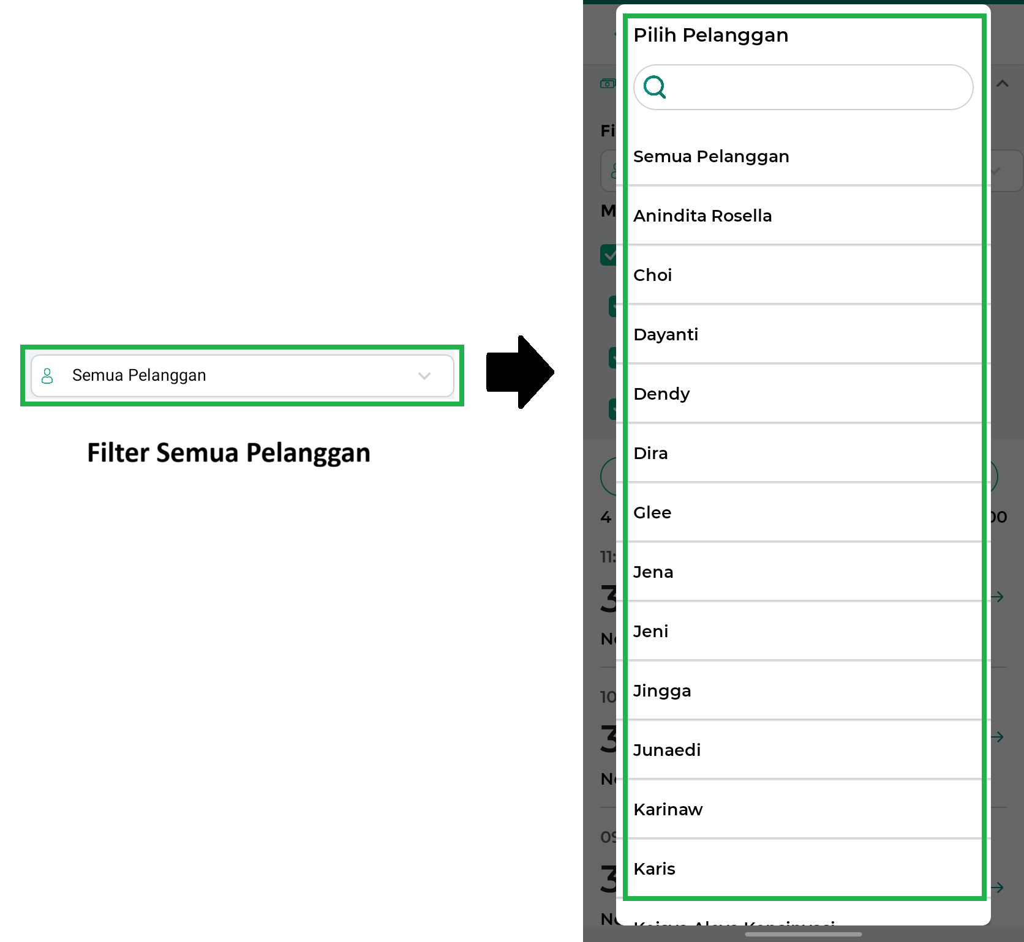Click the middle right-arrow icon beside Junaedi row

tap(998, 737)
